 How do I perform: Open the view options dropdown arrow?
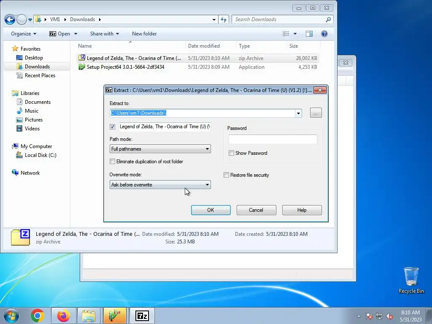coord(295,34)
